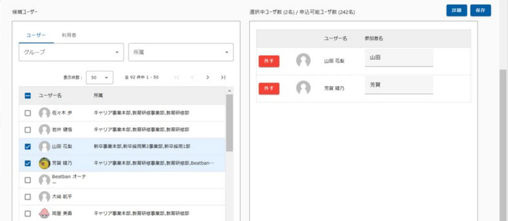Click avatar of 佐々木 歩
The width and height of the screenshot is (508, 221).
click(x=45, y=113)
